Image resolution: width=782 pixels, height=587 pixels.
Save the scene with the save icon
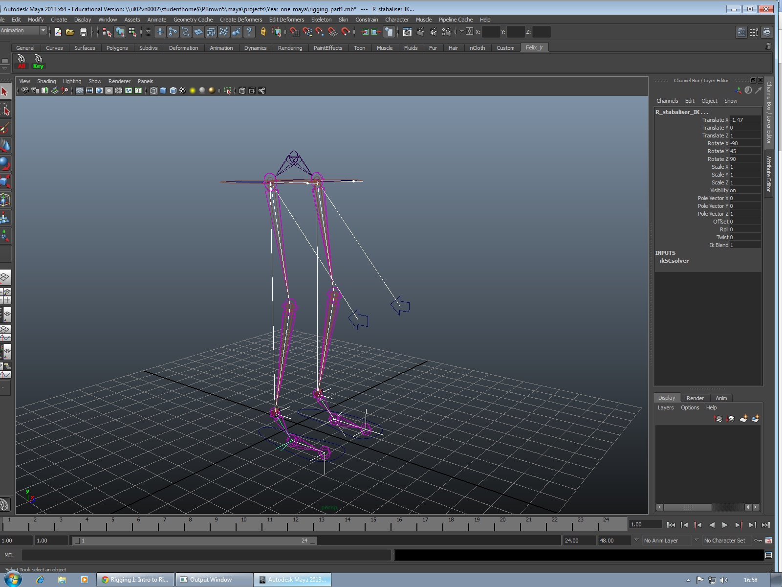(84, 32)
